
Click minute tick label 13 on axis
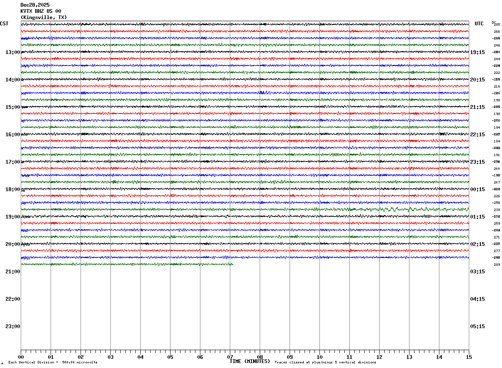pos(409,357)
